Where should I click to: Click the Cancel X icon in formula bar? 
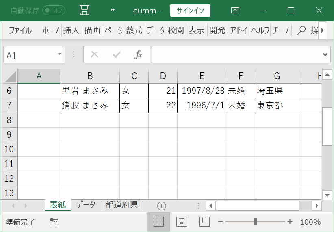(x=94, y=54)
